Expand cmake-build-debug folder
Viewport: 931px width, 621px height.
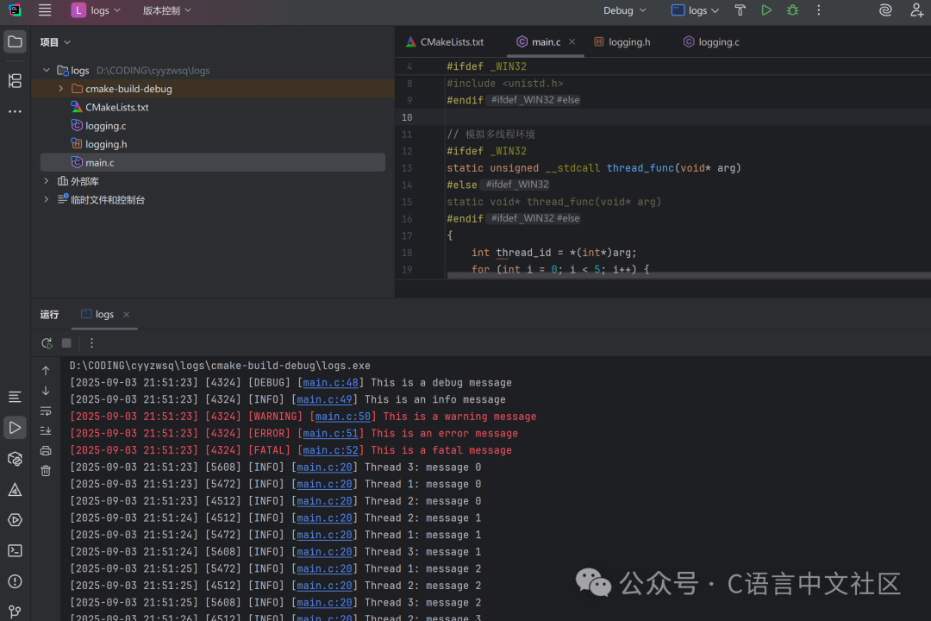click(60, 89)
